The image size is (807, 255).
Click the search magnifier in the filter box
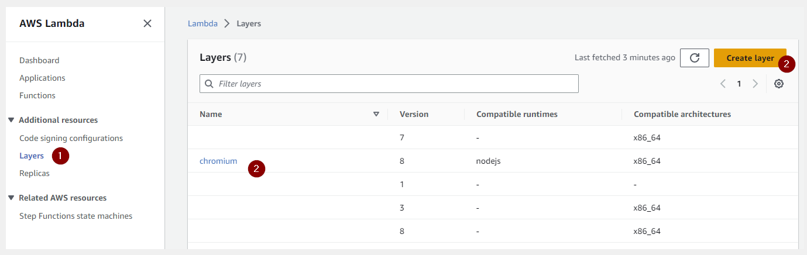click(210, 84)
